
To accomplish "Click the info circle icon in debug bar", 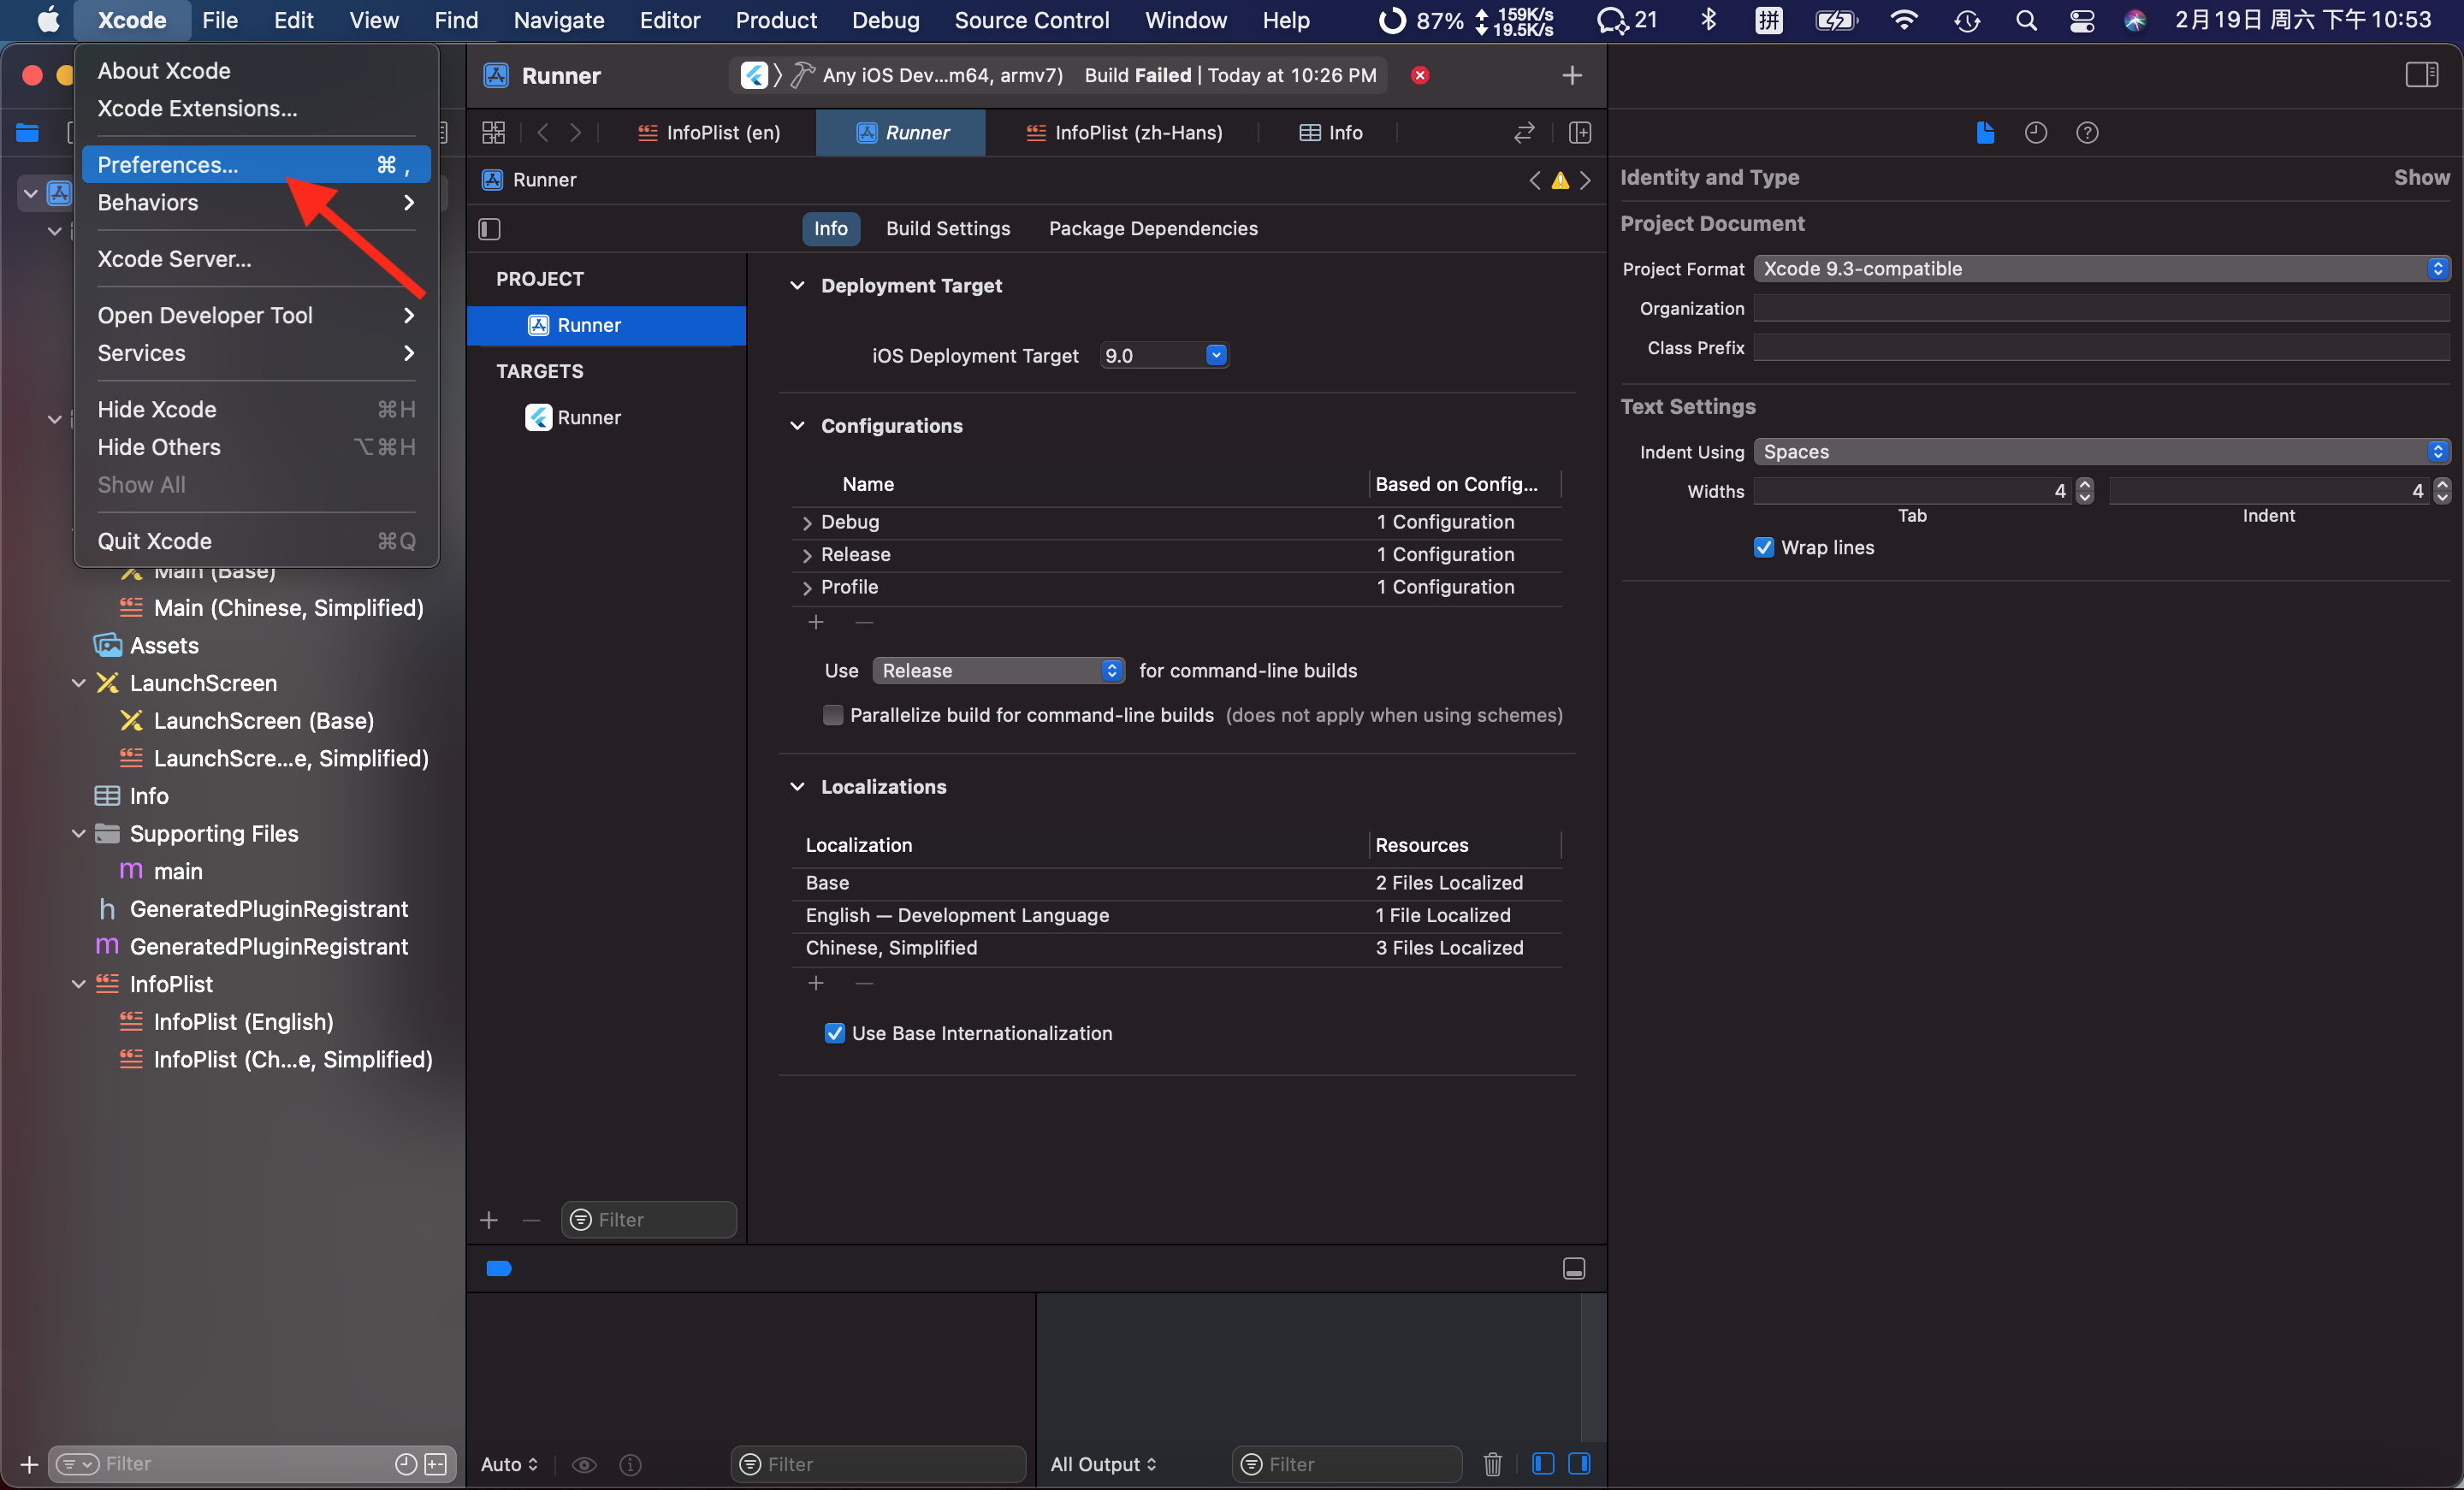I will pyautogui.click(x=630, y=1465).
